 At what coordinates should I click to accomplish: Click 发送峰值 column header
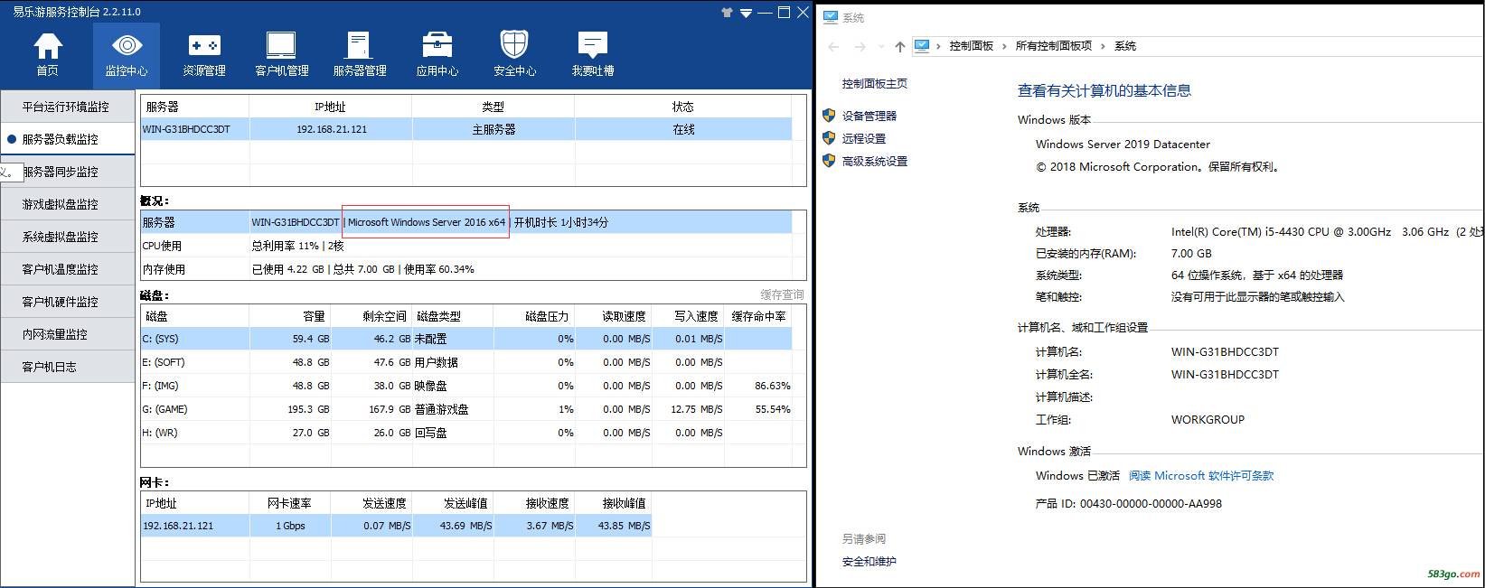(x=453, y=503)
